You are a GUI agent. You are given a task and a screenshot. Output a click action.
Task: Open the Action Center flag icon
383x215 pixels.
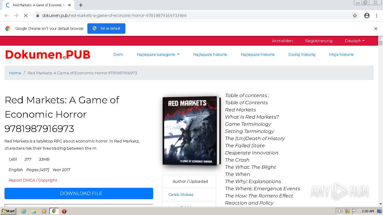[354, 211]
